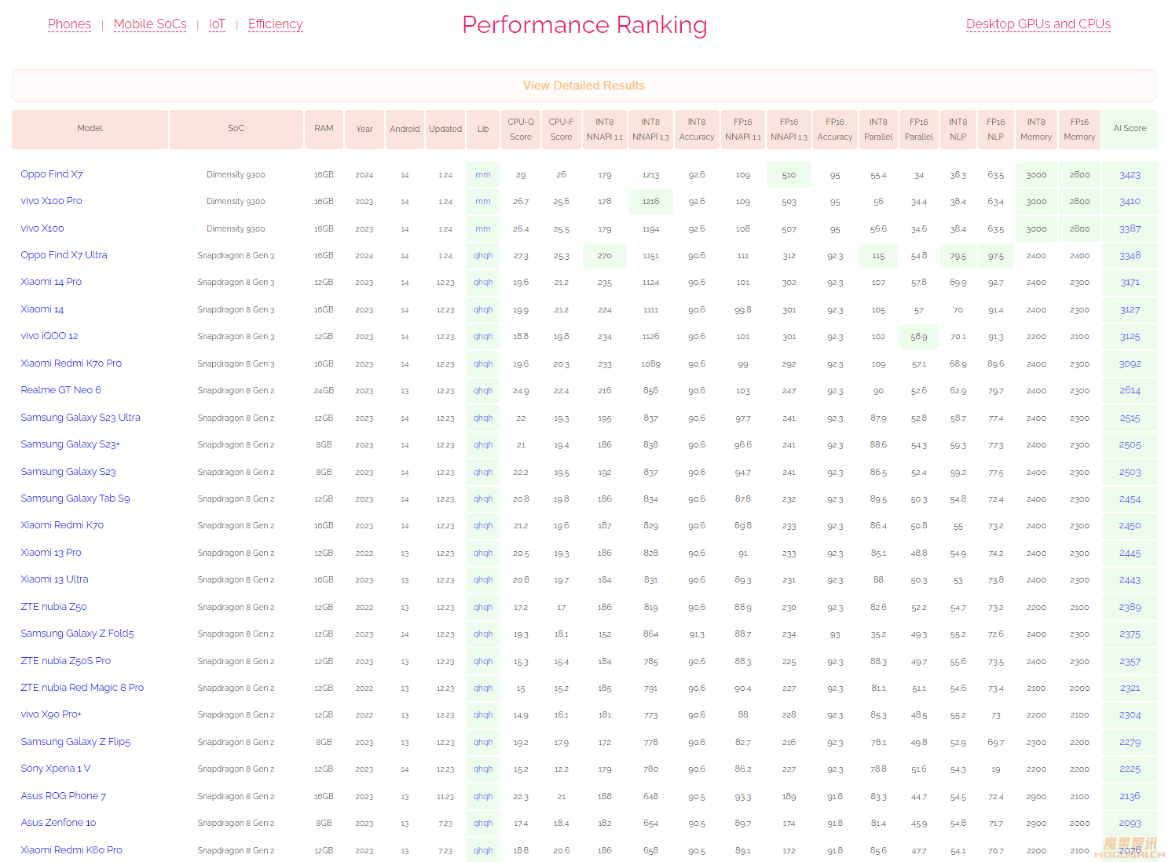1172x862 pixels.
Task: Open the Xiaomi Redmi K60 Pro link
Action: click(x=71, y=850)
